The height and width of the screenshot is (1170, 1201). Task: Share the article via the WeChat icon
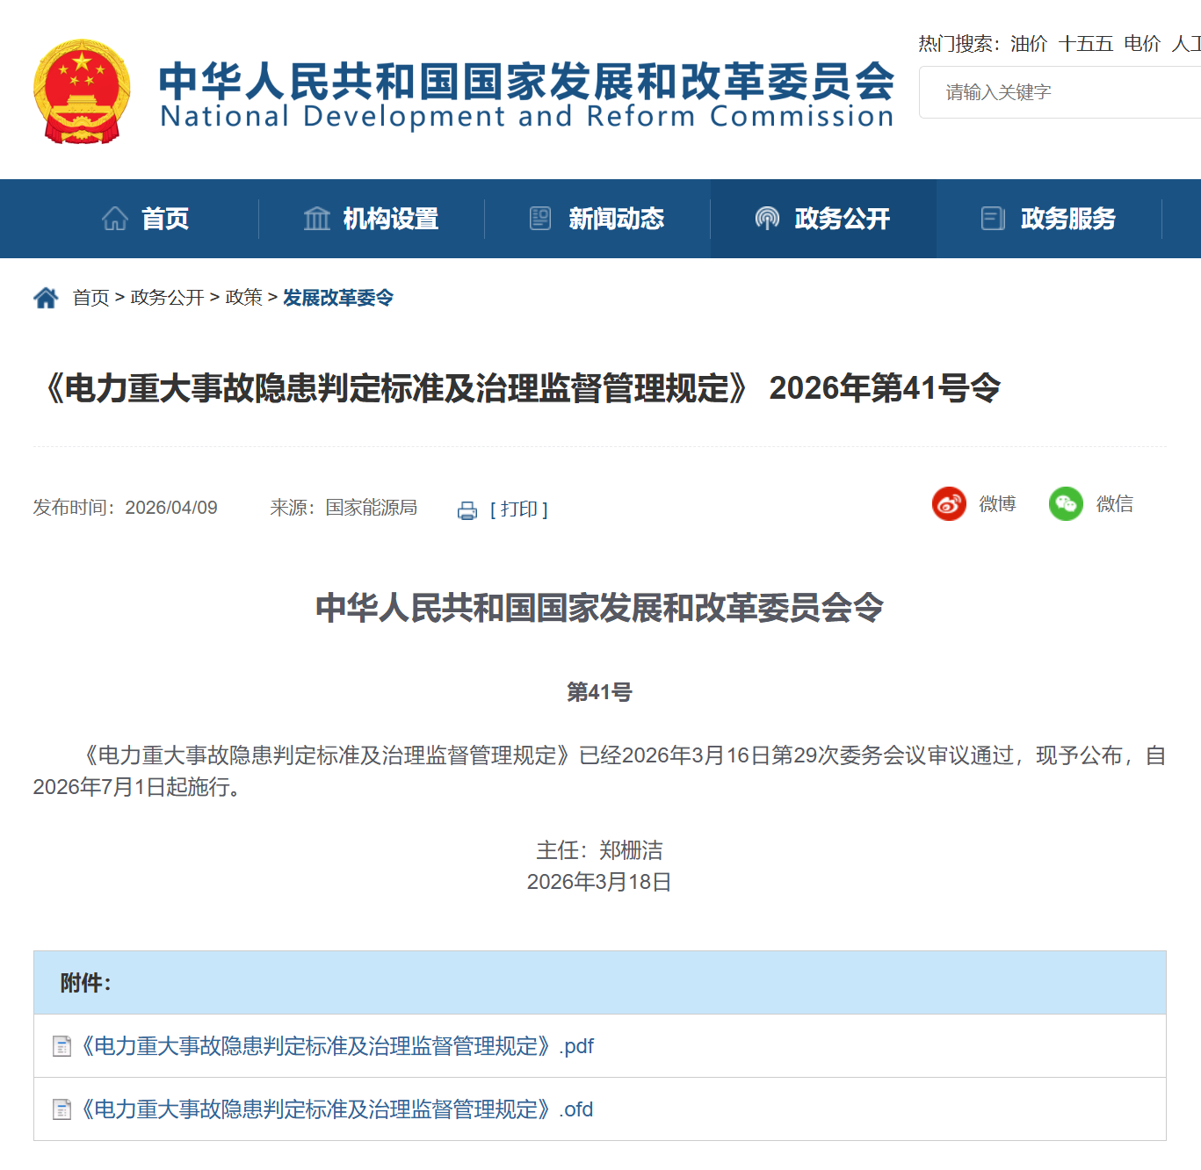pyautogui.click(x=1066, y=503)
